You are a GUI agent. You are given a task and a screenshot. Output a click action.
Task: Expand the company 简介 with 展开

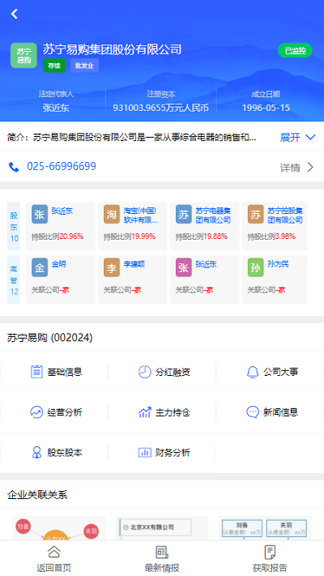(297, 138)
